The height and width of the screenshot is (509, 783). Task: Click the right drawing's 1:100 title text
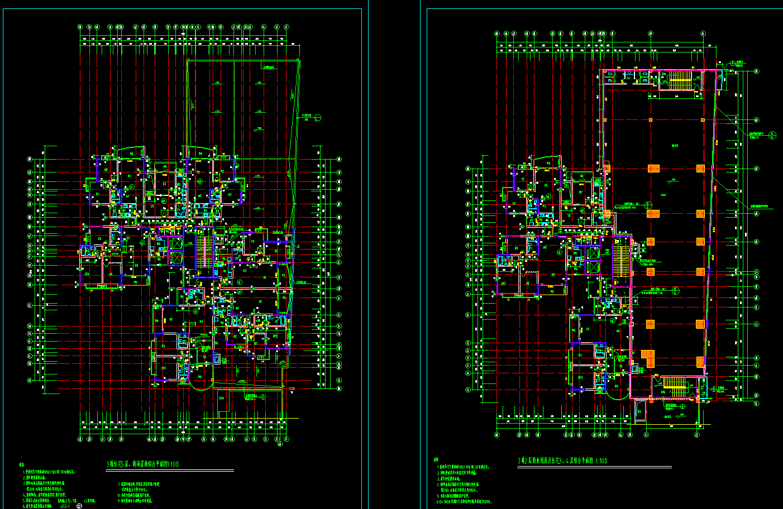562,460
